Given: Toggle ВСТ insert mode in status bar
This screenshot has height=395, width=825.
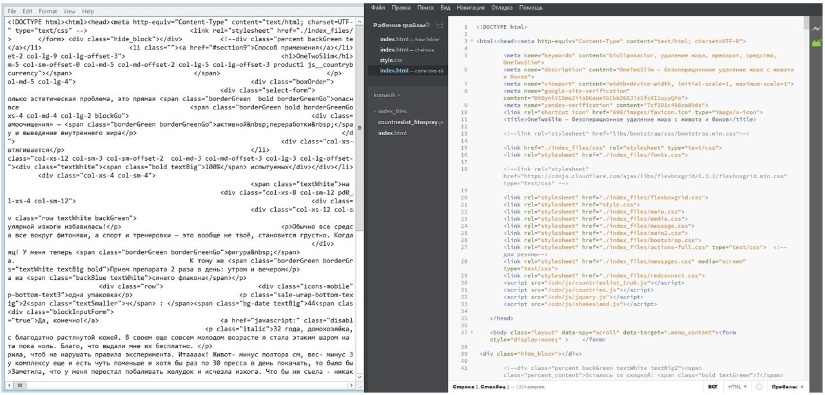Looking at the screenshot, I should (713, 387).
